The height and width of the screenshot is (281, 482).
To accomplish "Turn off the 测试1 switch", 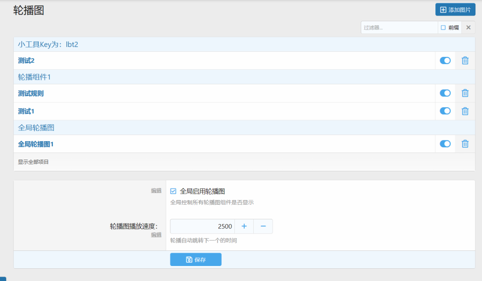I will (x=445, y=111).
